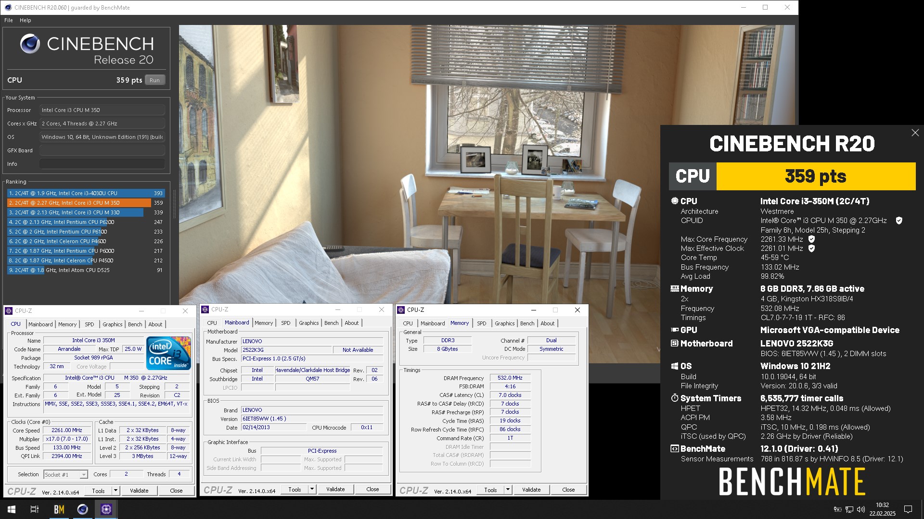
Task: Click the BenchMate OS Windows icon
Action: (x=675, y=366)
